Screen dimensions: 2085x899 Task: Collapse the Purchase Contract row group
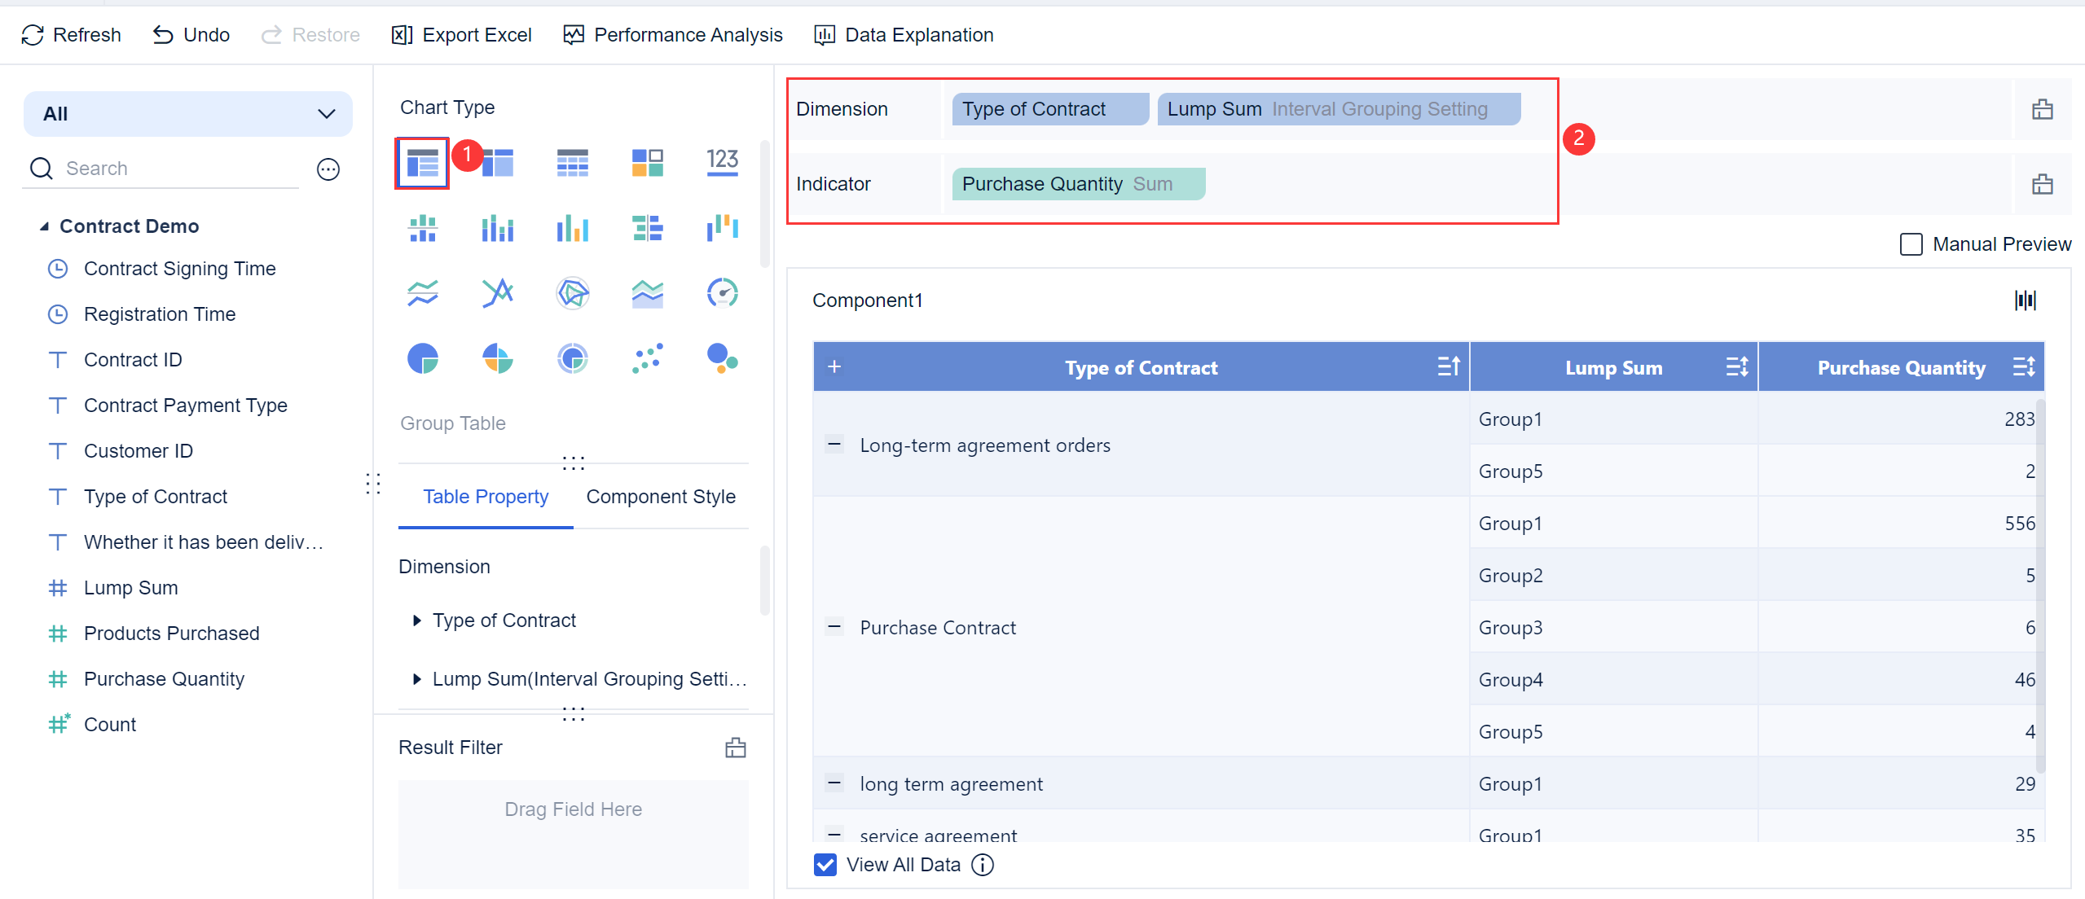pyautogui.click(x=834, y=627)
